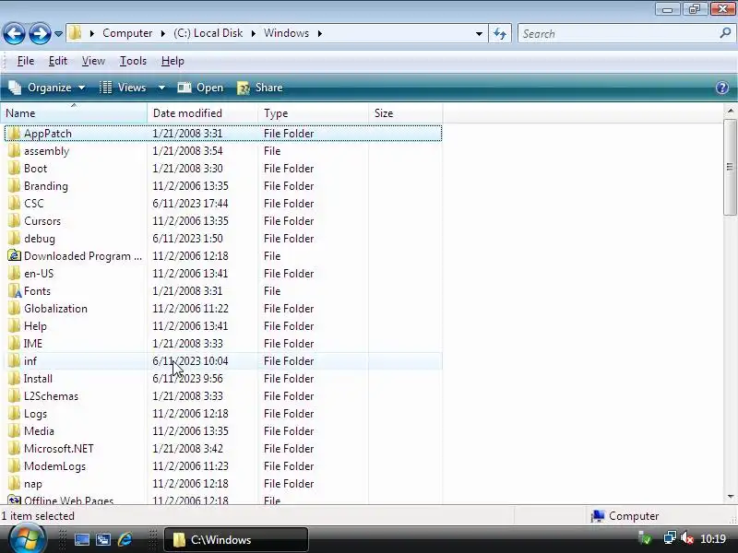Select the CSC folder icon
This screenshot has width=738, height=553.
tap(14, 204)
